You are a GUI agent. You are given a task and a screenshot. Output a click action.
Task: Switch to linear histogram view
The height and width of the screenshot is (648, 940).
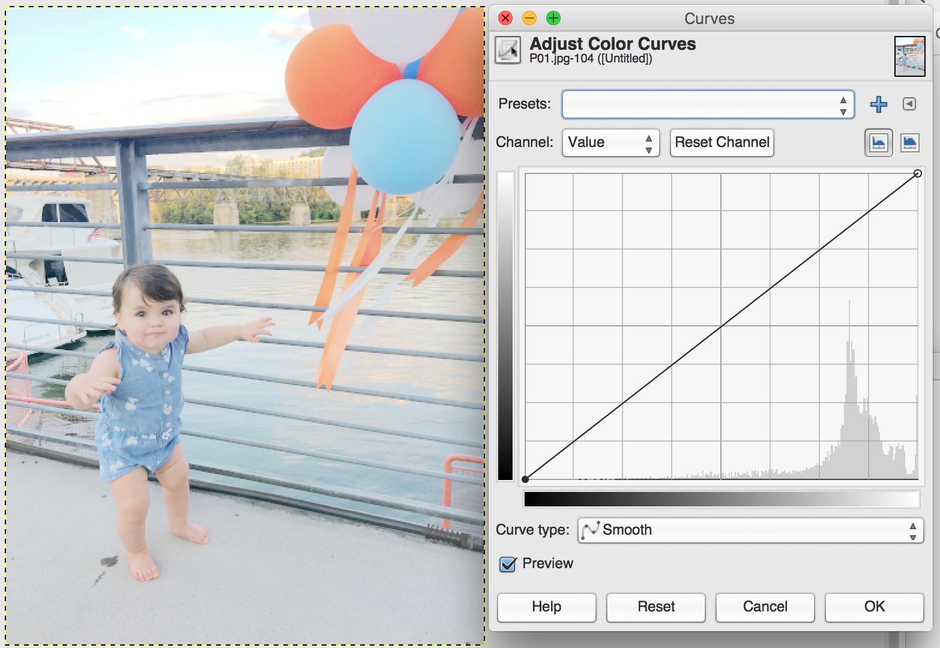tap(878, 143)
